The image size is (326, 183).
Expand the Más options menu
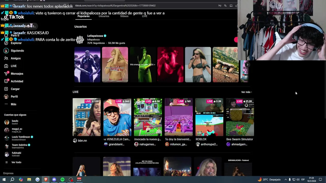click(10, 104)
